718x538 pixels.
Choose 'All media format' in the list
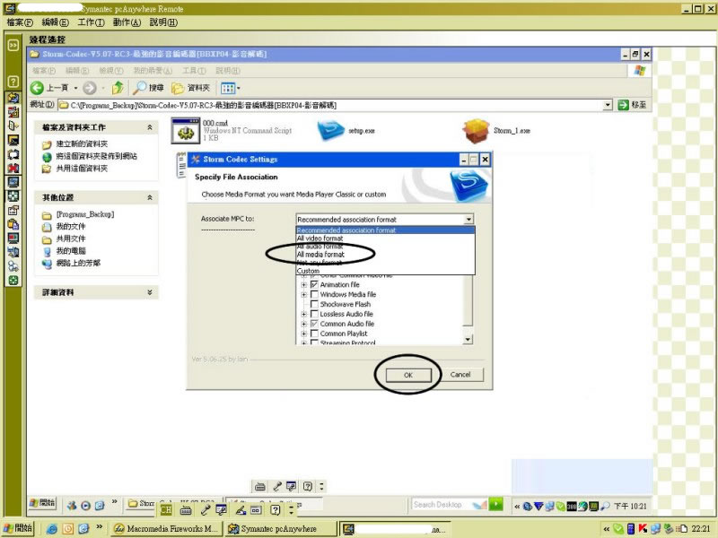(x=385, y=255)
